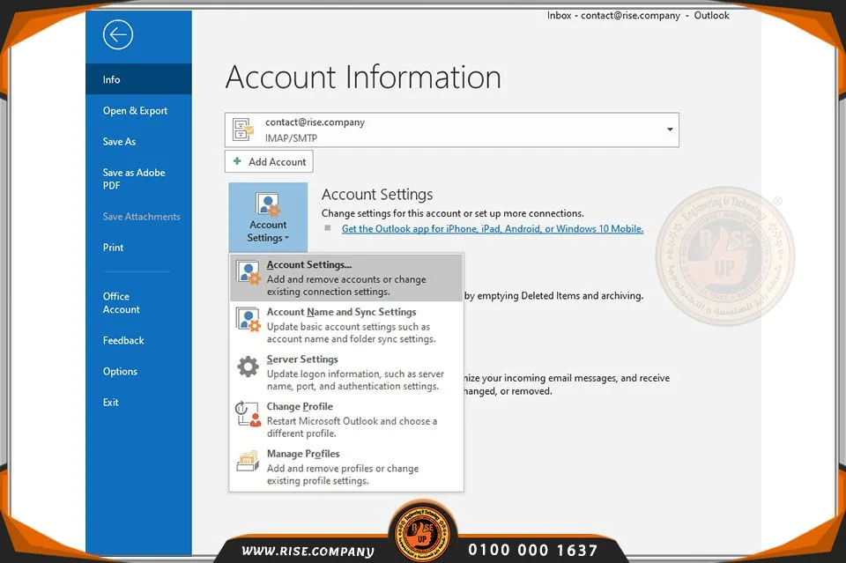Click the contact@rise.company account name
The width and height of the screenshot is (846, 563).
315,122
